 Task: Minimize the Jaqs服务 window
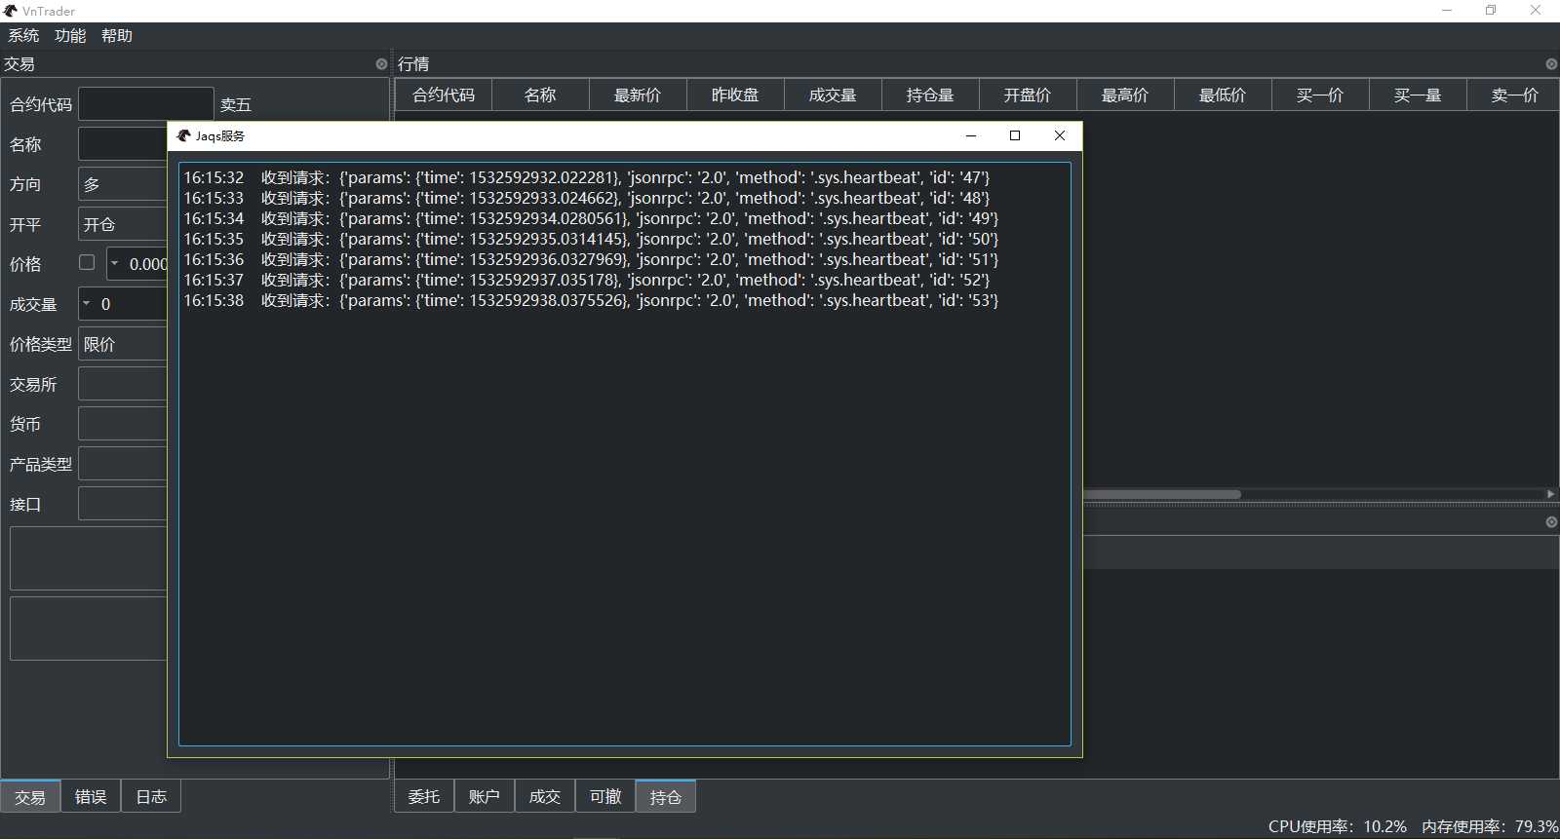(971, 135)
